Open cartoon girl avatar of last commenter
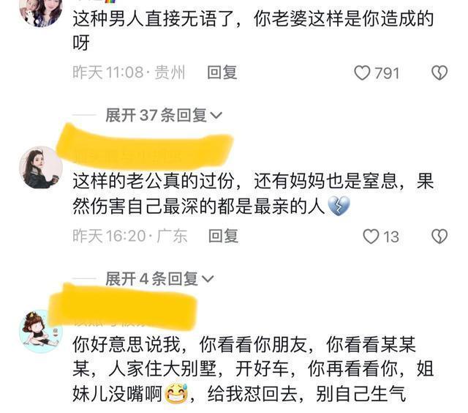The height and width of the screenshot is (413, 468). pos(41,332)
